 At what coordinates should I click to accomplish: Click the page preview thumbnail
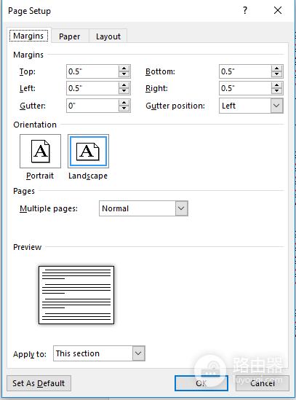(76, 295)
